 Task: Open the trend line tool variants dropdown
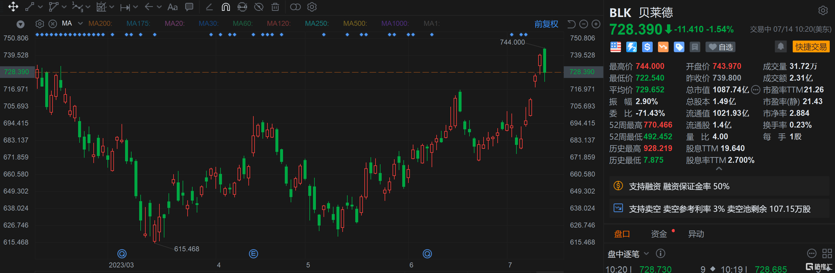click(x=40, y=7)
